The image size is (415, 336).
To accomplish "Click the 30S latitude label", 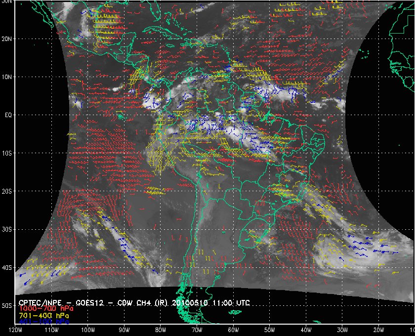I will coord(6,230).
